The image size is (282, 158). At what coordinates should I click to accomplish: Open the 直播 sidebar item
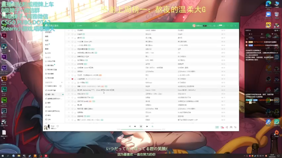tap(47, 49)
